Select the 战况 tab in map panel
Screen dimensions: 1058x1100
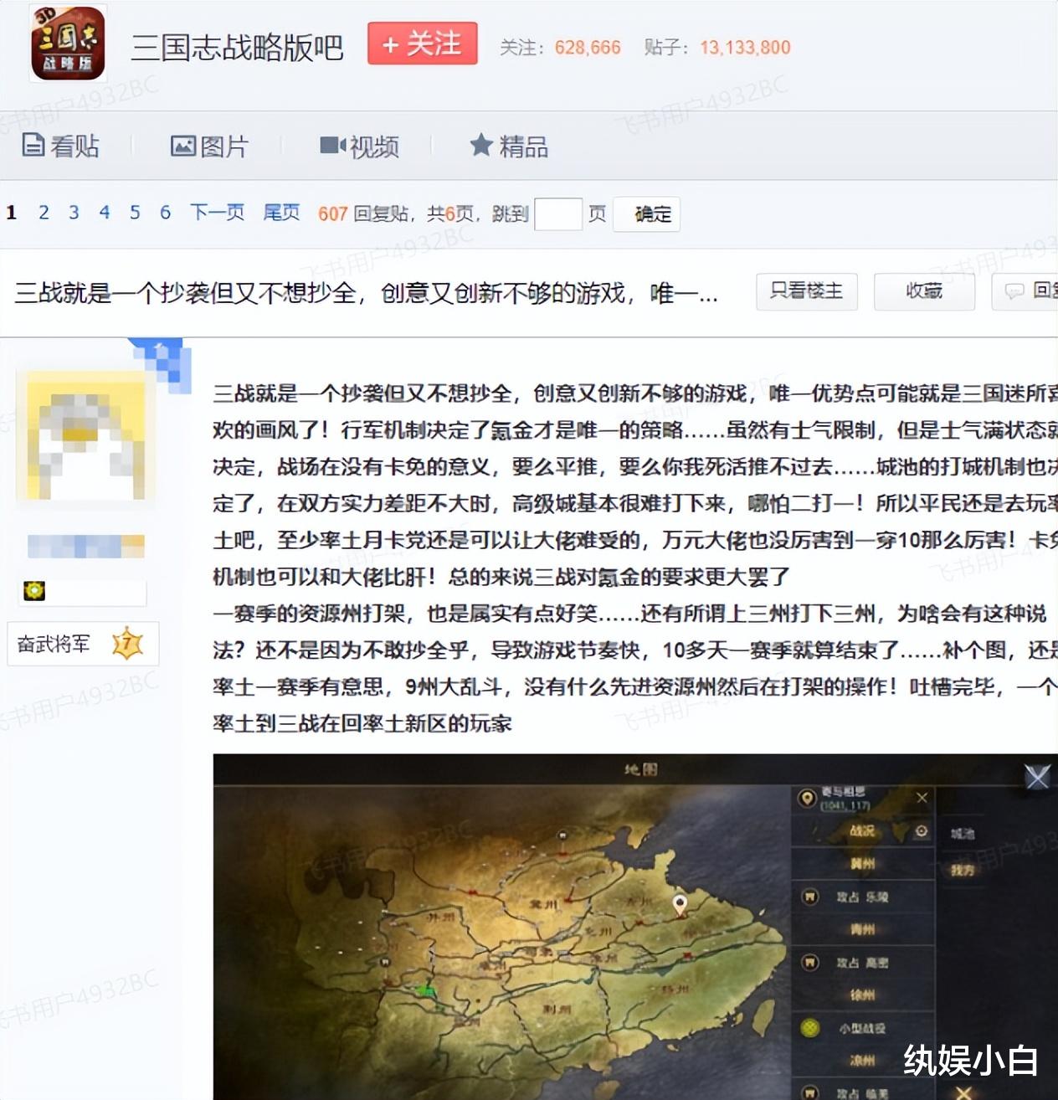[861, 830]
